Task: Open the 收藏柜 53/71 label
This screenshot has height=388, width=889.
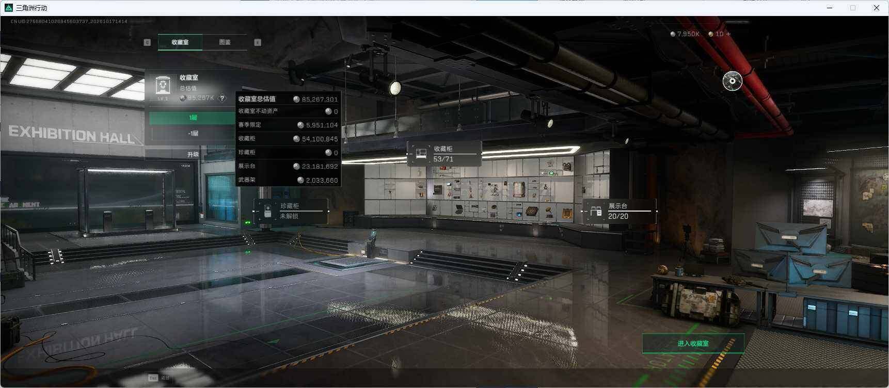Action: point(443,154)
